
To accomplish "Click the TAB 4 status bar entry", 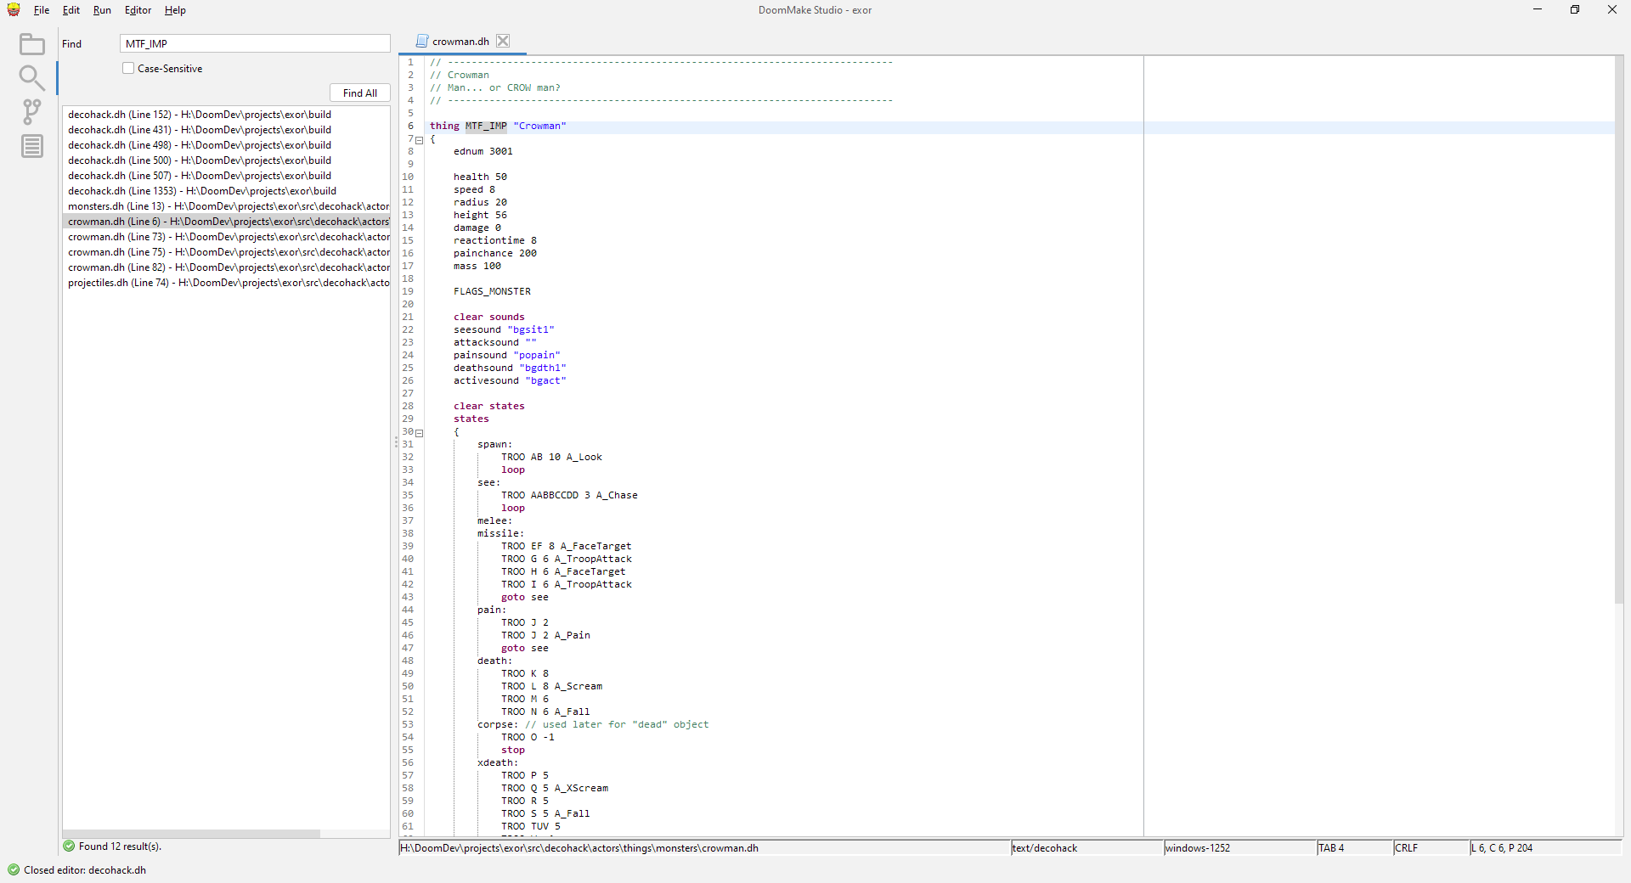I will [1354, 847].
